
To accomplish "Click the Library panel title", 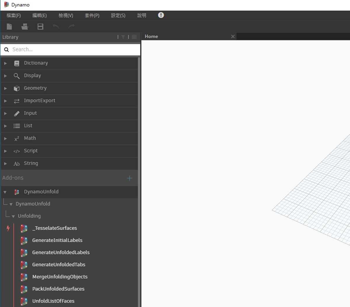I will pyautogui.click(x=10, y=37).
